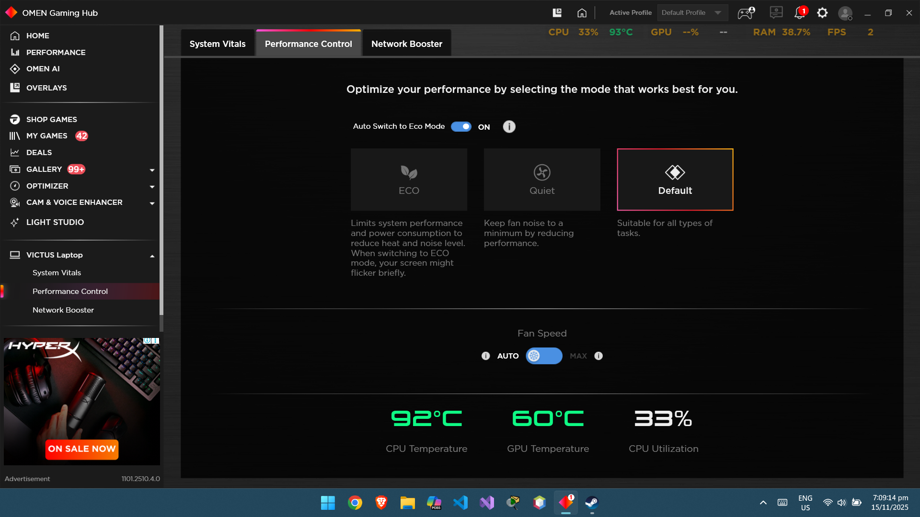
Task: Open Microsoft 365 Copilot taskbar icon
Action: 434,503
